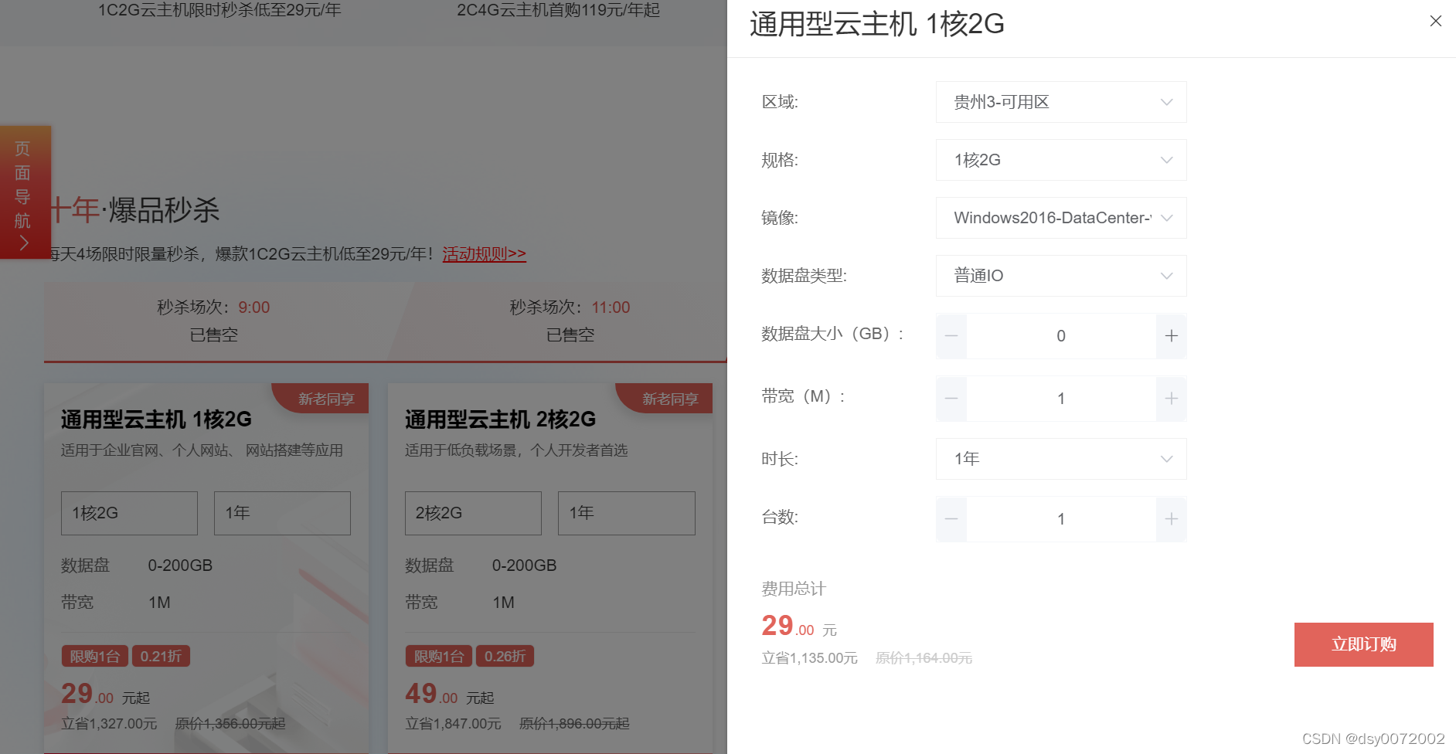Click the 0.21折 discount badge
The height and width of the screenshot is (754, 1456).
161,656
